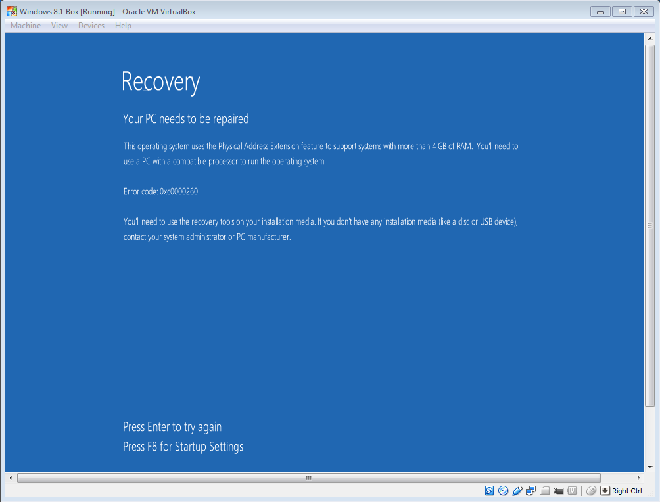Close the VirtualBox window
Image resolution: width=660 pixels, height=502 pixels.
(644, 12)
